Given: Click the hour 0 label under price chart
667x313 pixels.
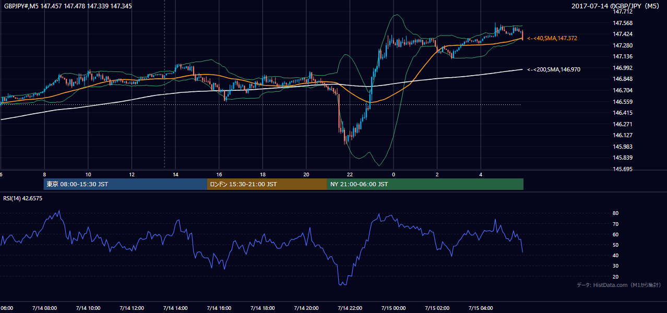Looking at the screenshot, I should 394,175.
